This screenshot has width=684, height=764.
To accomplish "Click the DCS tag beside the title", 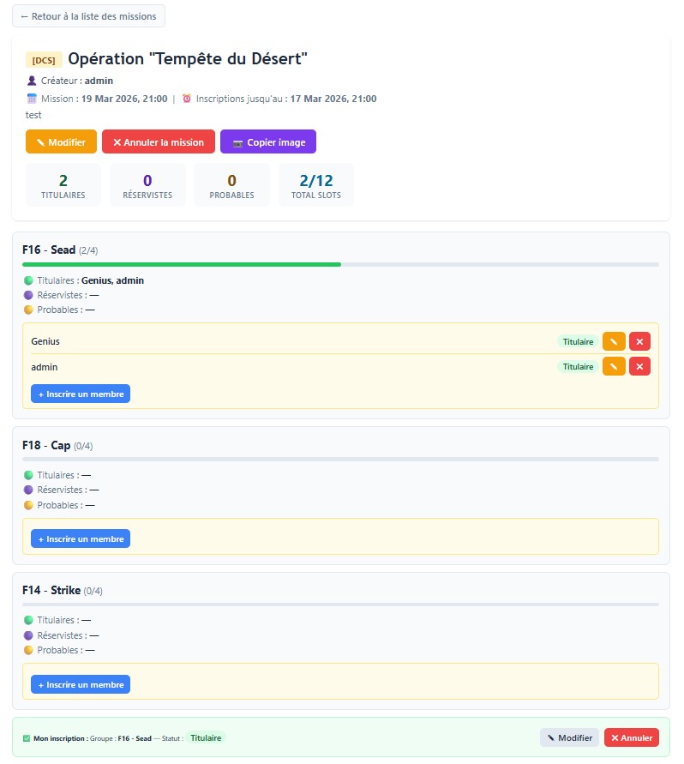I will point(44,60).
